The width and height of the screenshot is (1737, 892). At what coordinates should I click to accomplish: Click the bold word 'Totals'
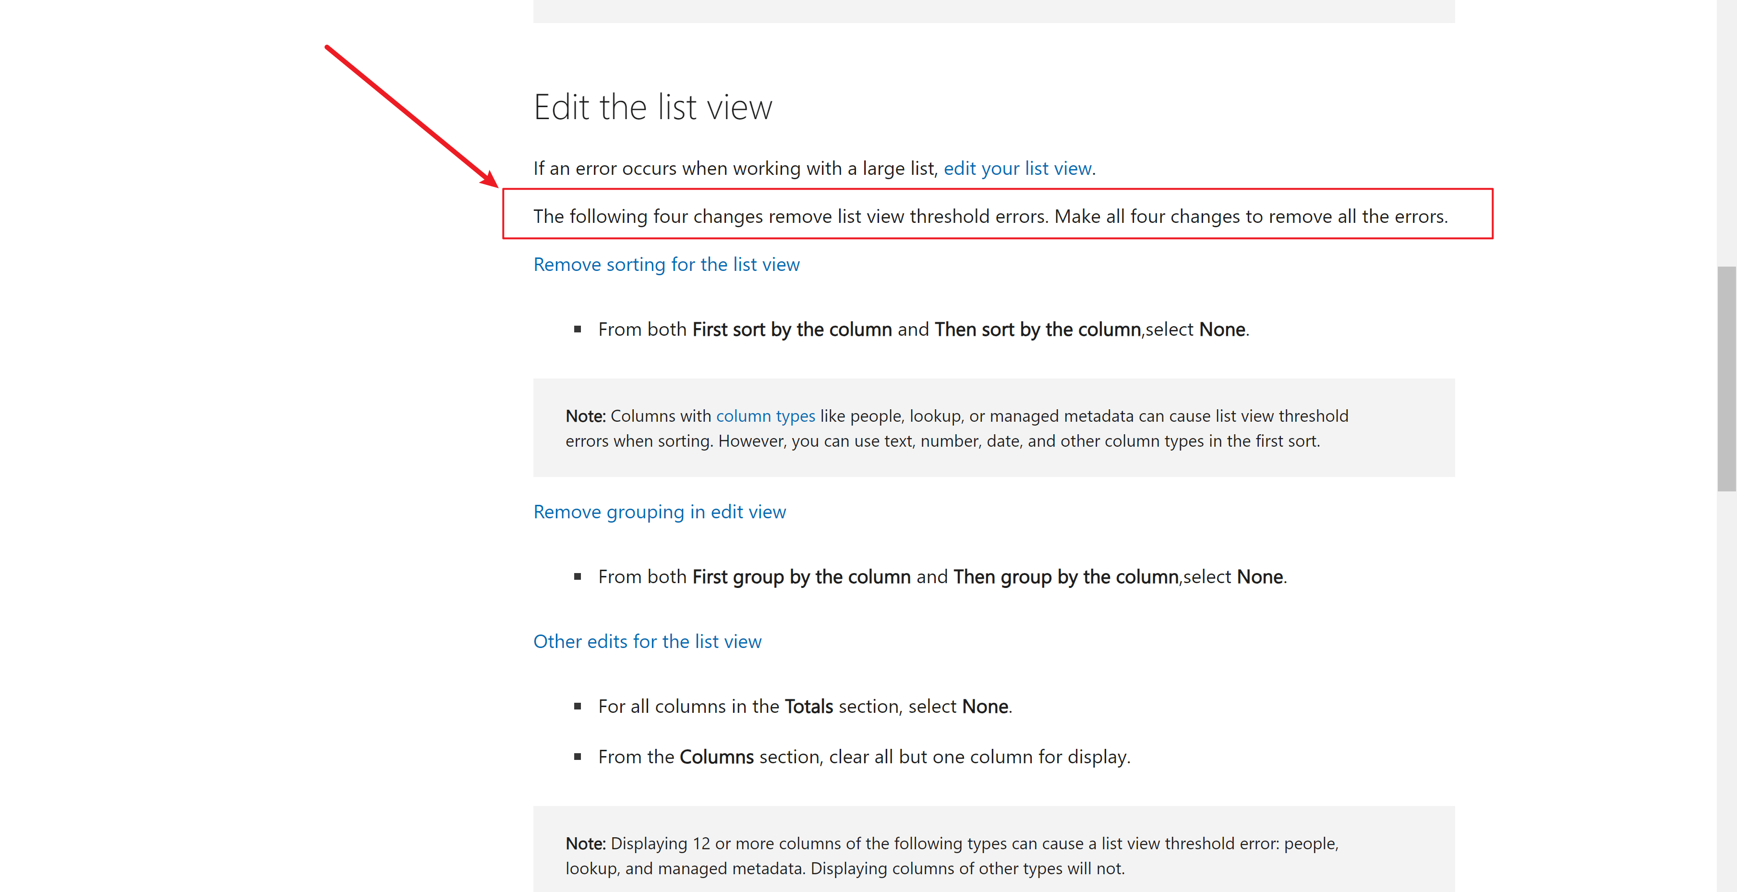tap(809, 707)
